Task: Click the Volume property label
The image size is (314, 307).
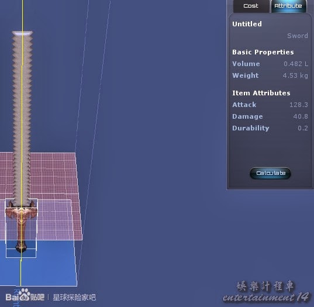Action: (246, 64)
